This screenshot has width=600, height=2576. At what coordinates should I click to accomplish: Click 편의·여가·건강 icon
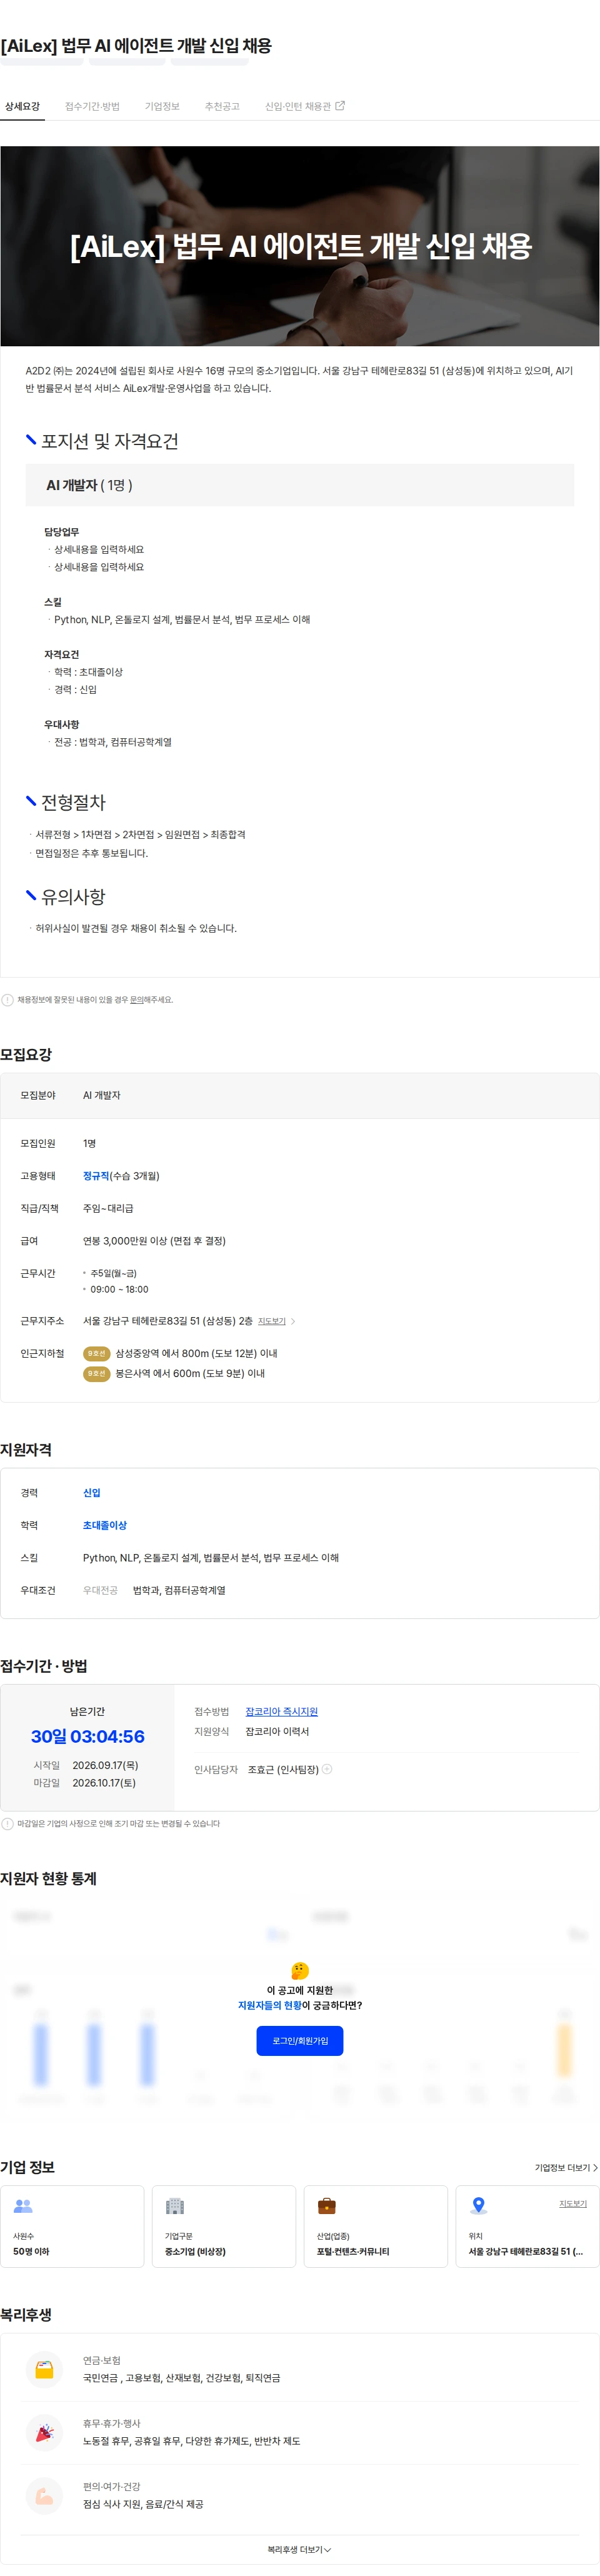click(x=44, y=2495)
